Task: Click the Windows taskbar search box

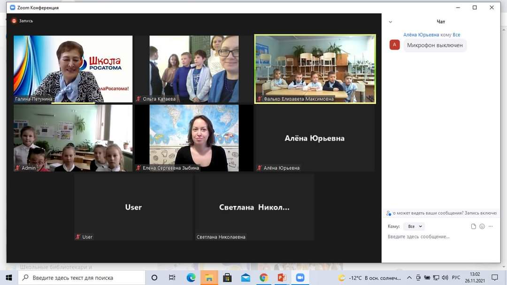Action: coord(82,277)
